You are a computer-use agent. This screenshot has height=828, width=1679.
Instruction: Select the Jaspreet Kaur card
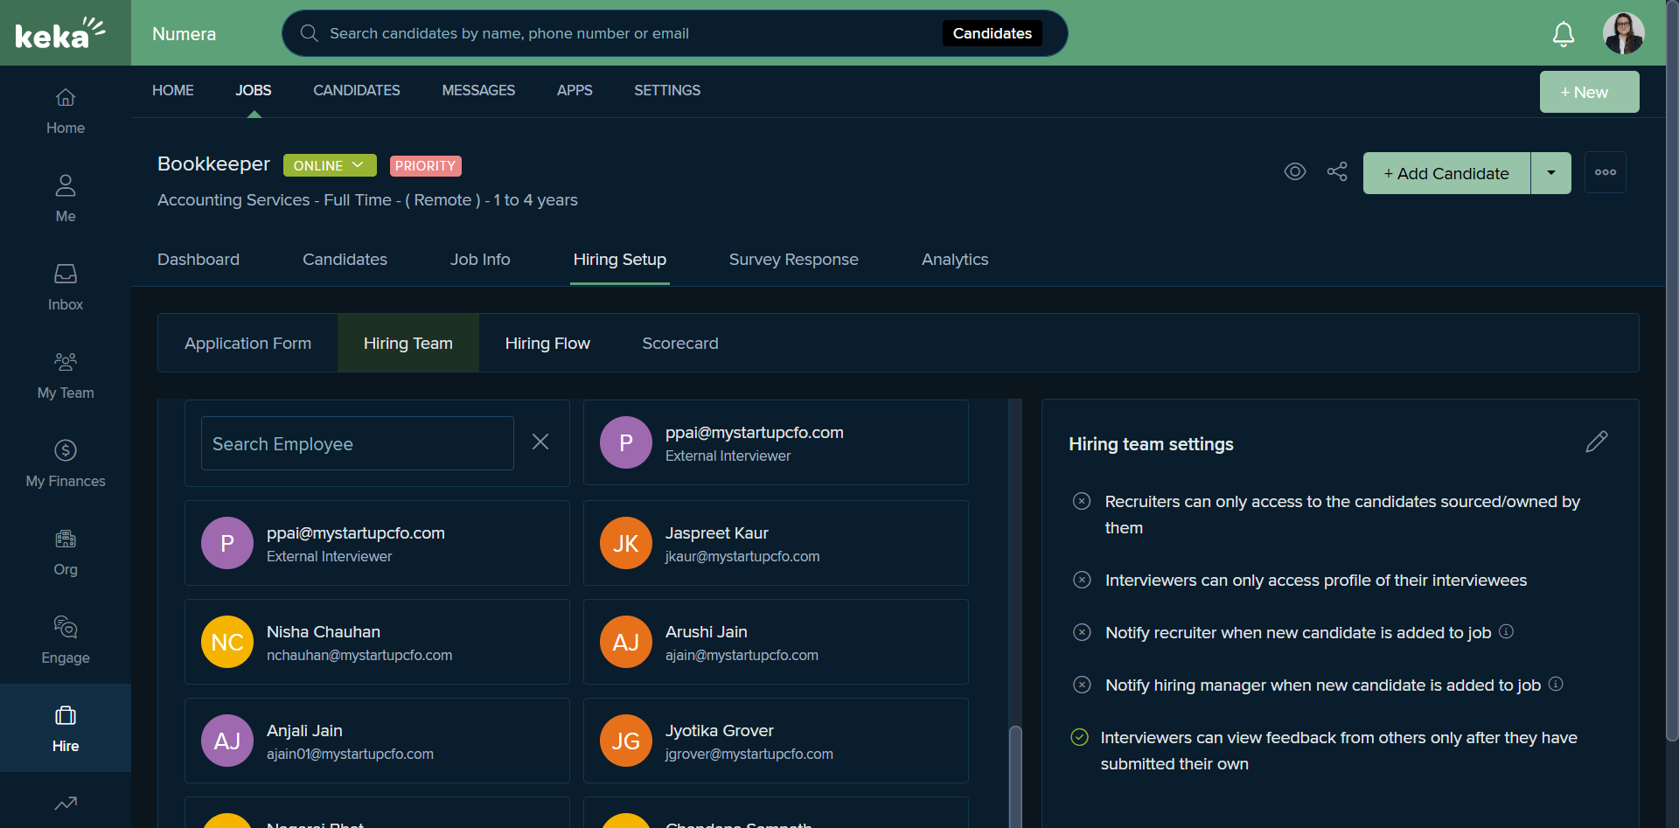pyautogui.click(x=776, y=543)
